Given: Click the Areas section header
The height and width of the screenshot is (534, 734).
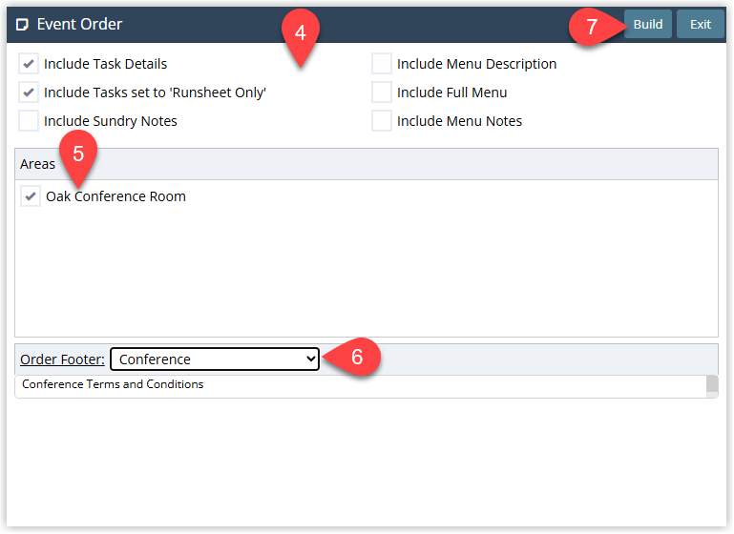Looking at the screenshot, I should click(367, 164).
